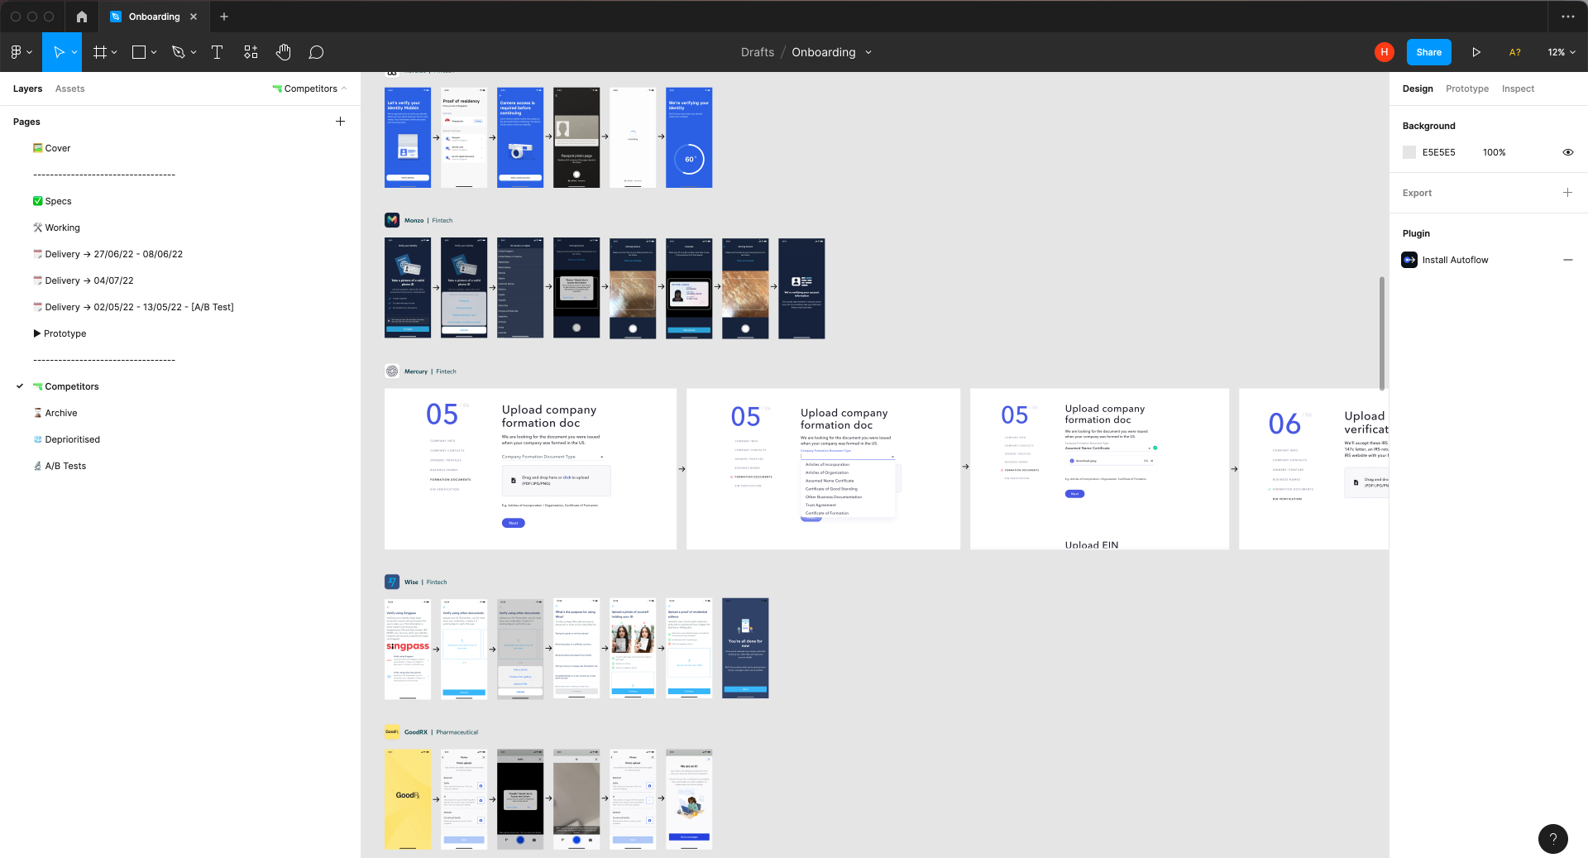Select the Pen tool

tap(178, 52)
